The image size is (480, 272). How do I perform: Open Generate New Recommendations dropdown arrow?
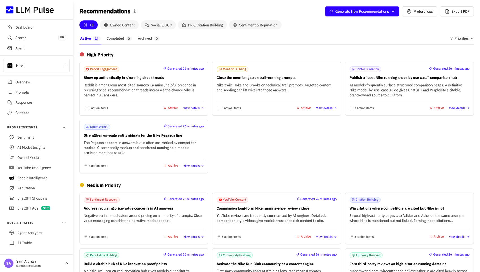pos(393,11)
